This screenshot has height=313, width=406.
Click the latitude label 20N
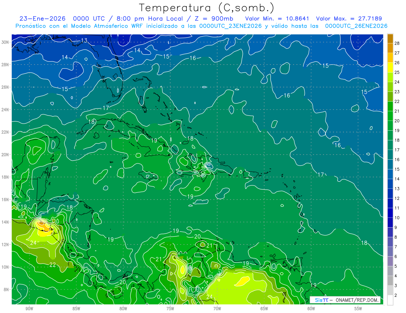tap(6, 155)
